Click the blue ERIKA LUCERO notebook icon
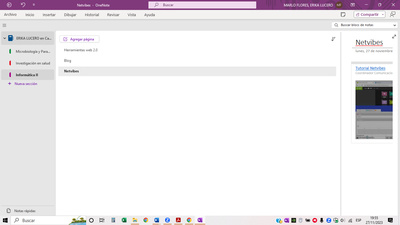Screen dimensions: 400x225 (11, 38)
